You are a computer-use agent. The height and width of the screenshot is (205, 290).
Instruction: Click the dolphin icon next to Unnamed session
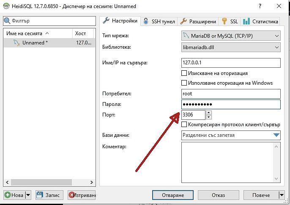pos(16,43)
